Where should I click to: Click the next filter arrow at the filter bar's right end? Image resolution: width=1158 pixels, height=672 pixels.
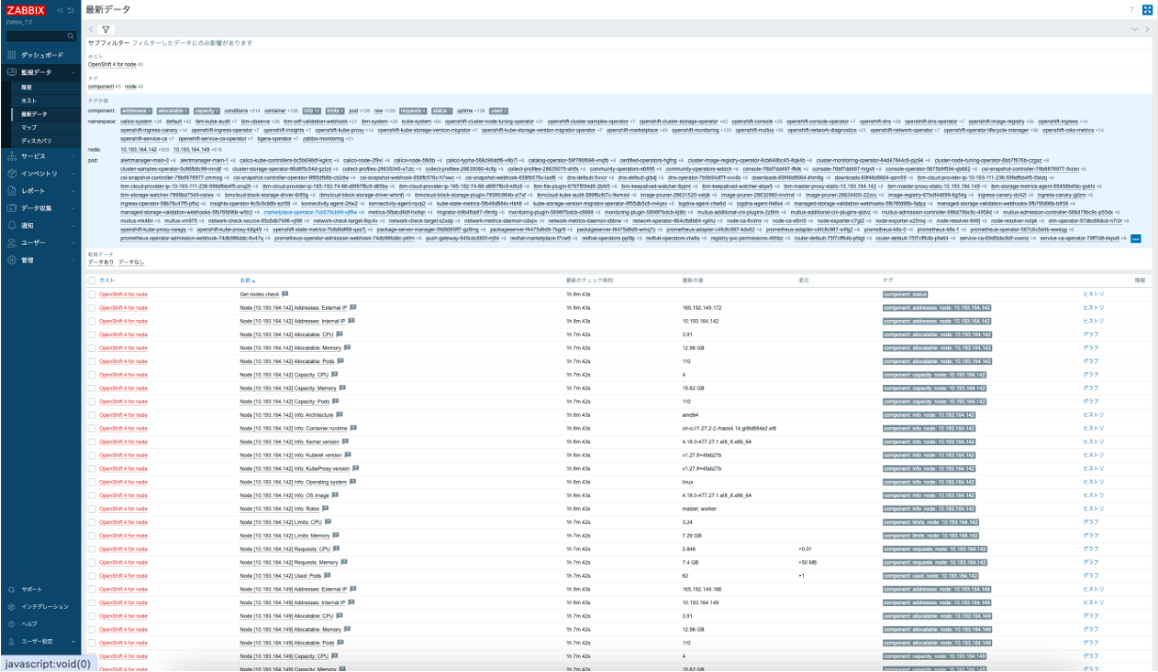click(1147, 29)
